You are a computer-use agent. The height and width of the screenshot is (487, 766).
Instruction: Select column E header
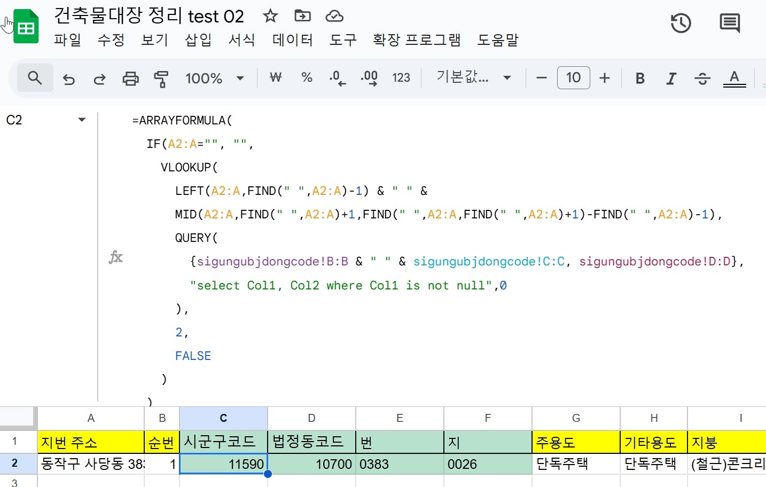point(400,418)
